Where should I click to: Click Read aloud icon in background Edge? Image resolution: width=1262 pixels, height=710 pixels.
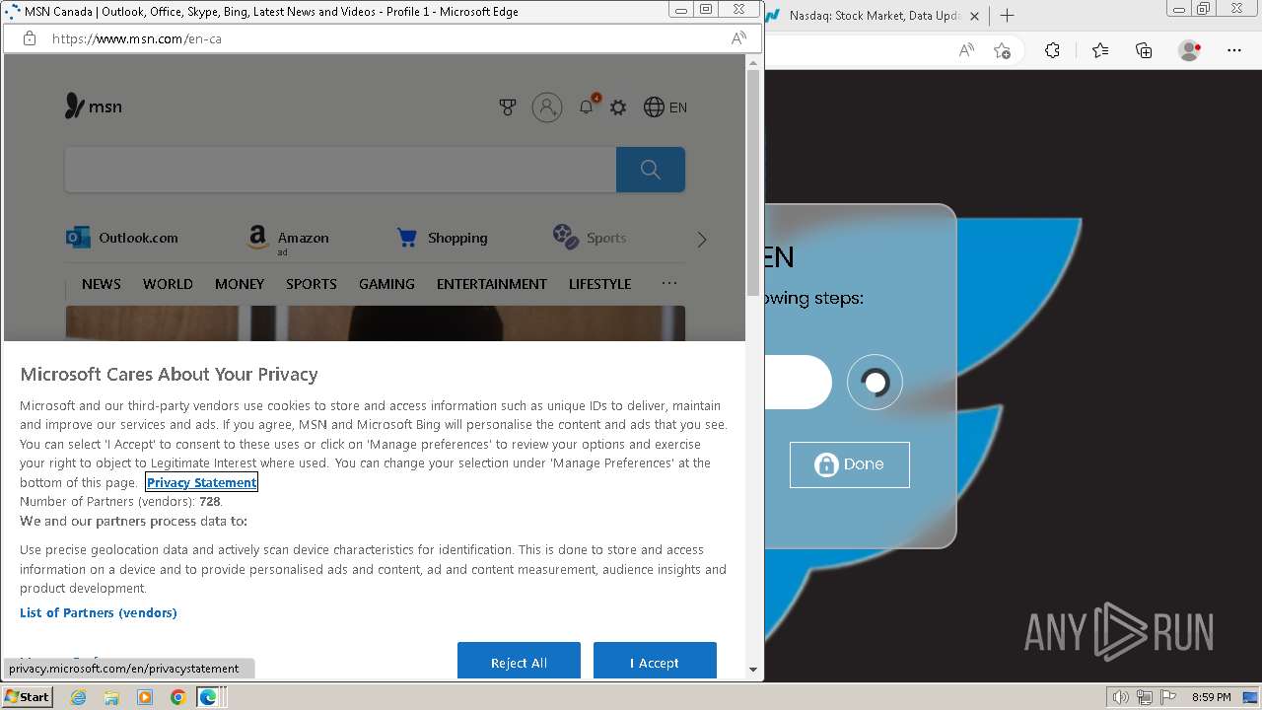tap(967, 50)
